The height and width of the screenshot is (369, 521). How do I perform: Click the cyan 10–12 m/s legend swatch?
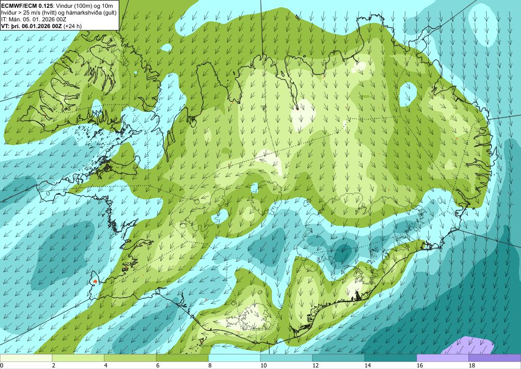coord(287,358)
